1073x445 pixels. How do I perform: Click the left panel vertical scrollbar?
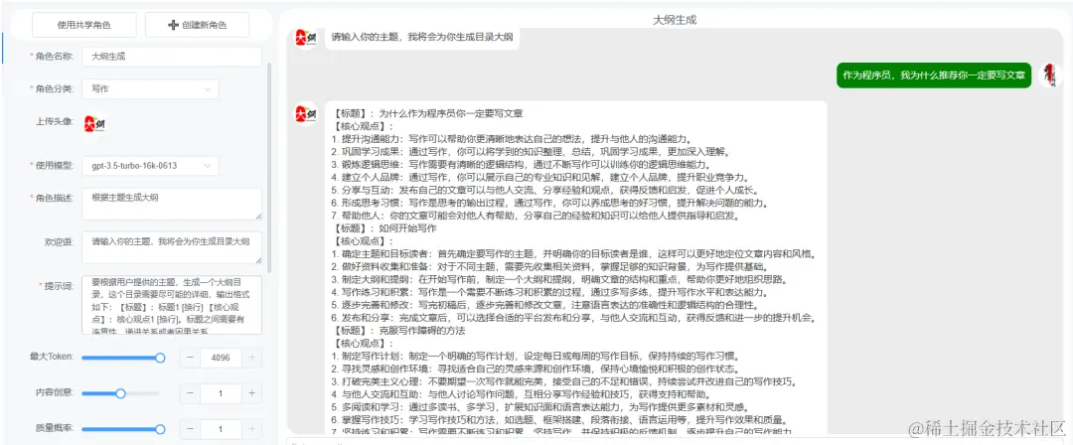(x=269, y=168)
